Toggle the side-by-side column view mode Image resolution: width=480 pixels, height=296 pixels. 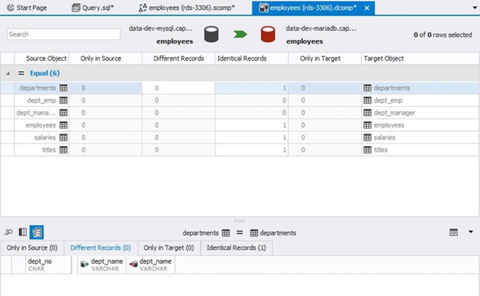point(22,232)
